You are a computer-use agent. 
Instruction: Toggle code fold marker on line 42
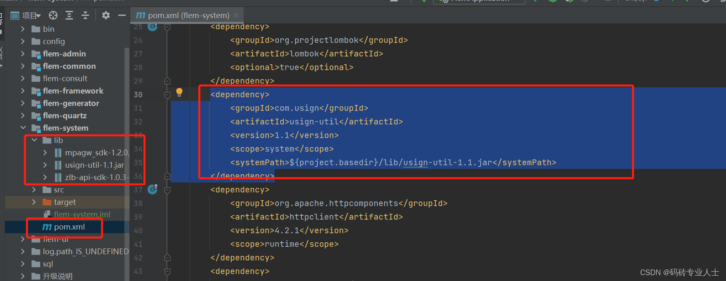click(167, 258)
